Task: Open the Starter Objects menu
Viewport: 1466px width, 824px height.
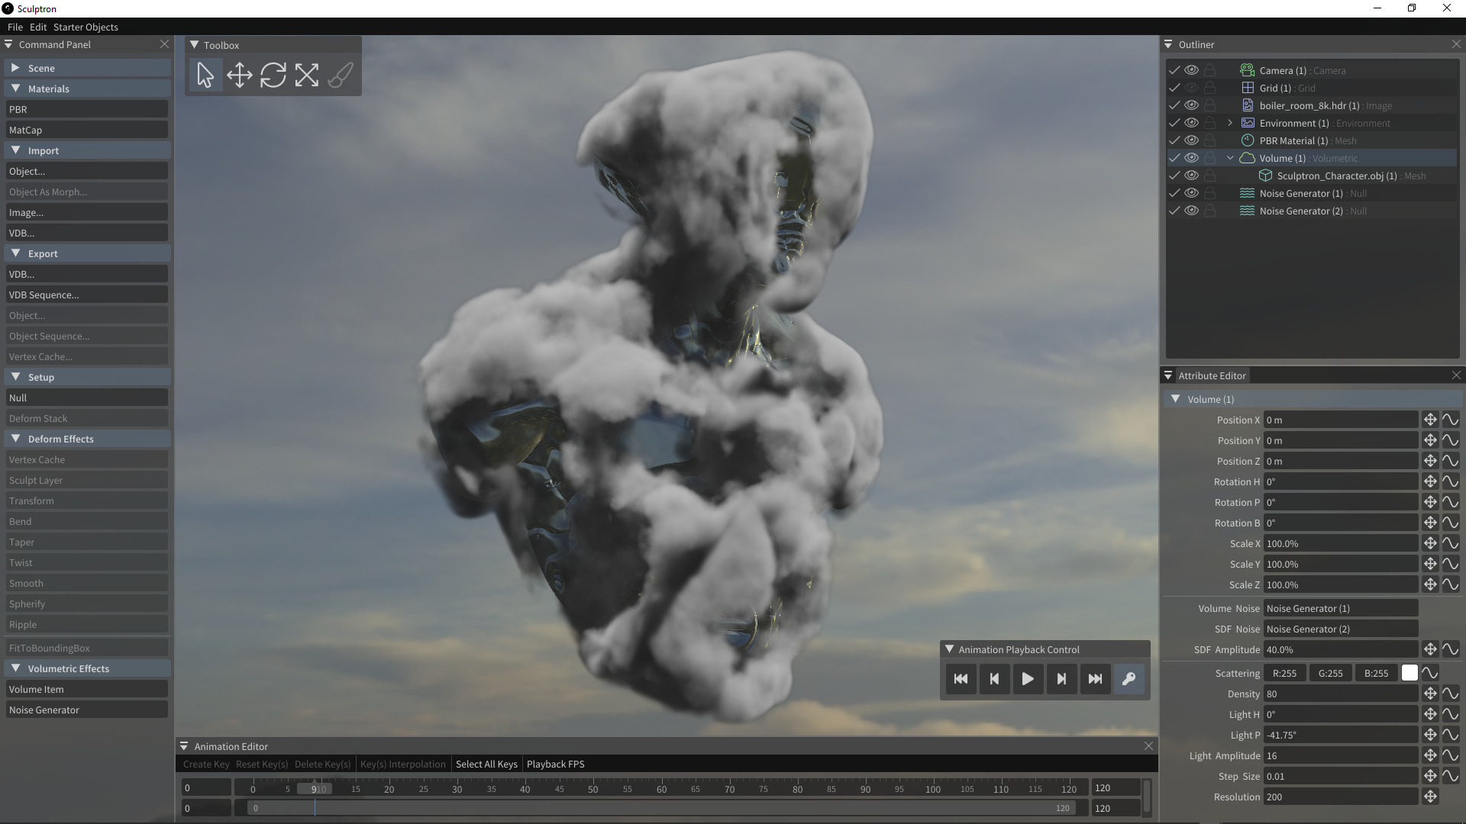Action: (x=86, y=27)
